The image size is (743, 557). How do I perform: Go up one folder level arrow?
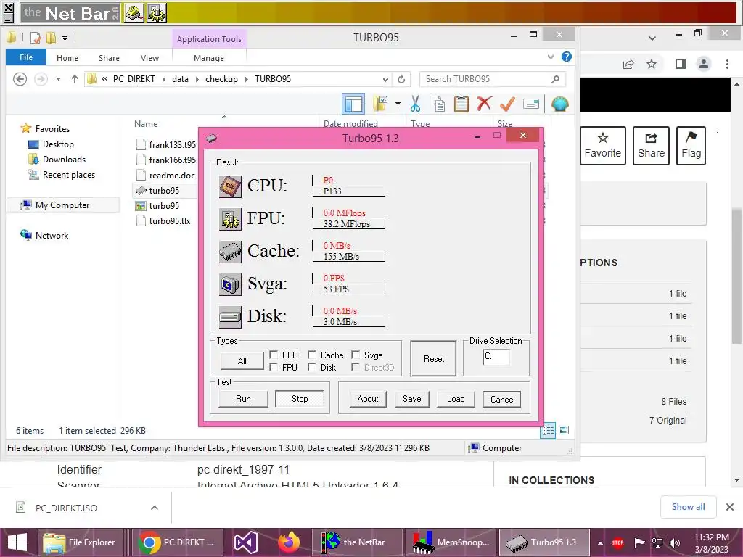(x=75, y=79)
